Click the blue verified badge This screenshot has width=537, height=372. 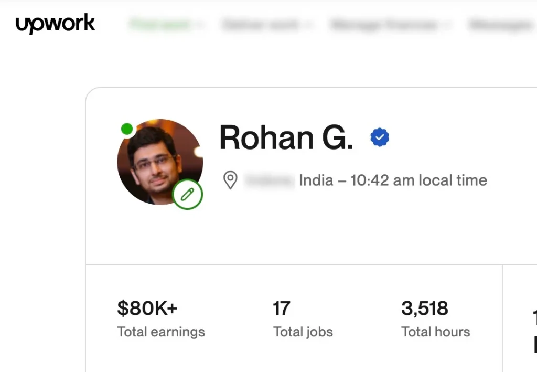(x=380, y=137)
